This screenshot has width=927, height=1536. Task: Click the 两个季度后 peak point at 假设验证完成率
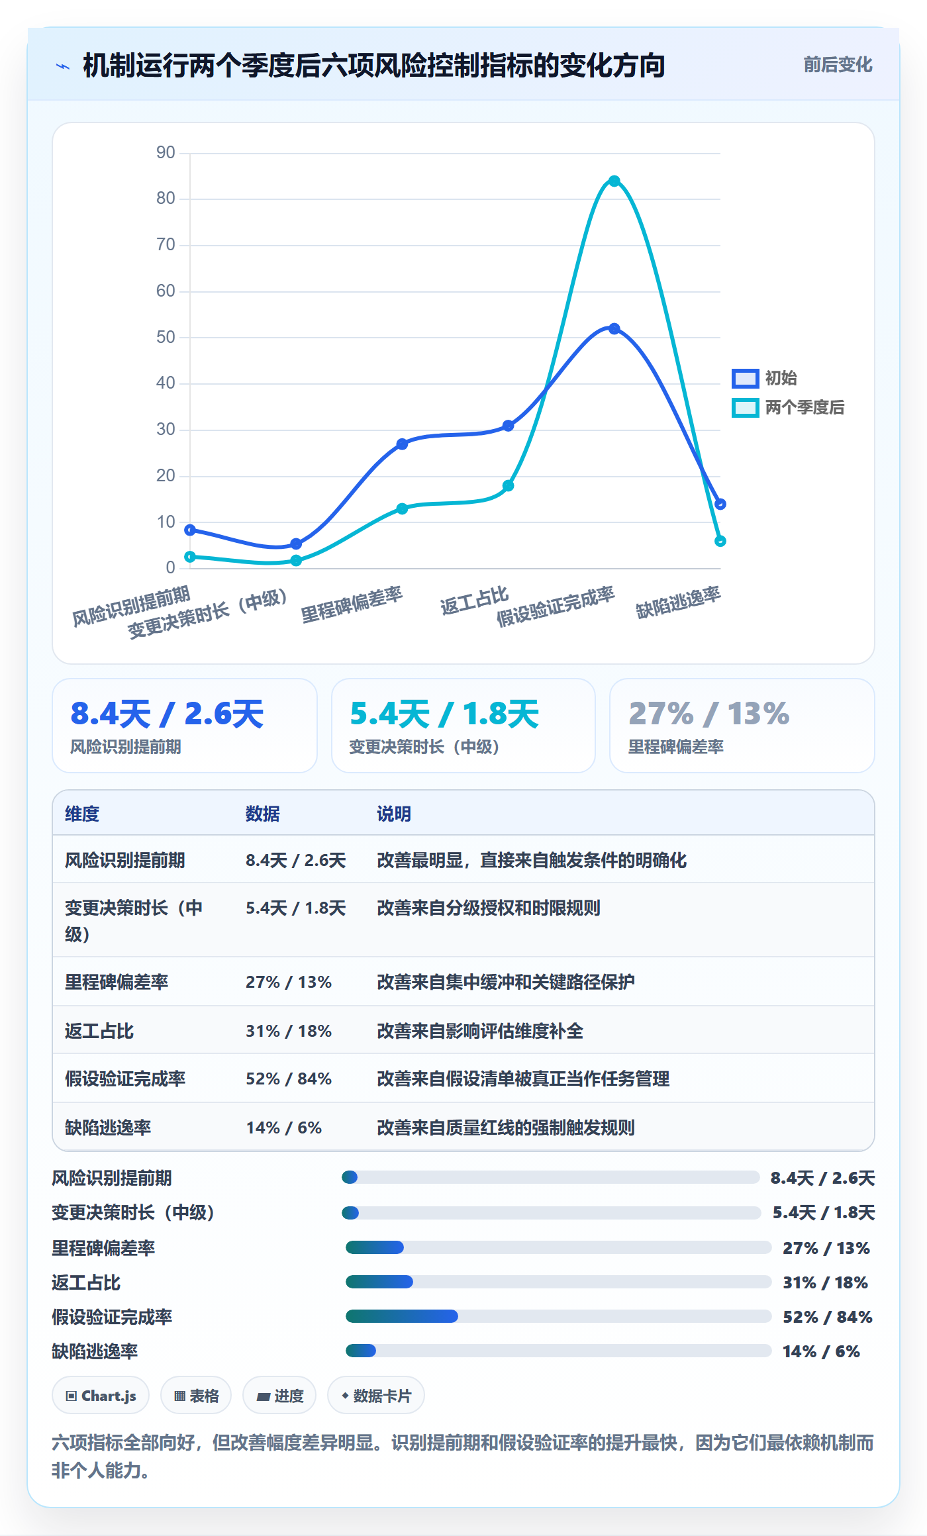tap(614, 181)
